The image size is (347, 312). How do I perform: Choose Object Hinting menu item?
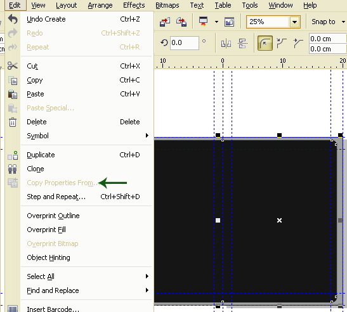coord(86,257)
